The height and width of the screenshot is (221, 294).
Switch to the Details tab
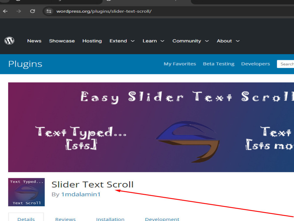[x=26, y=219]
